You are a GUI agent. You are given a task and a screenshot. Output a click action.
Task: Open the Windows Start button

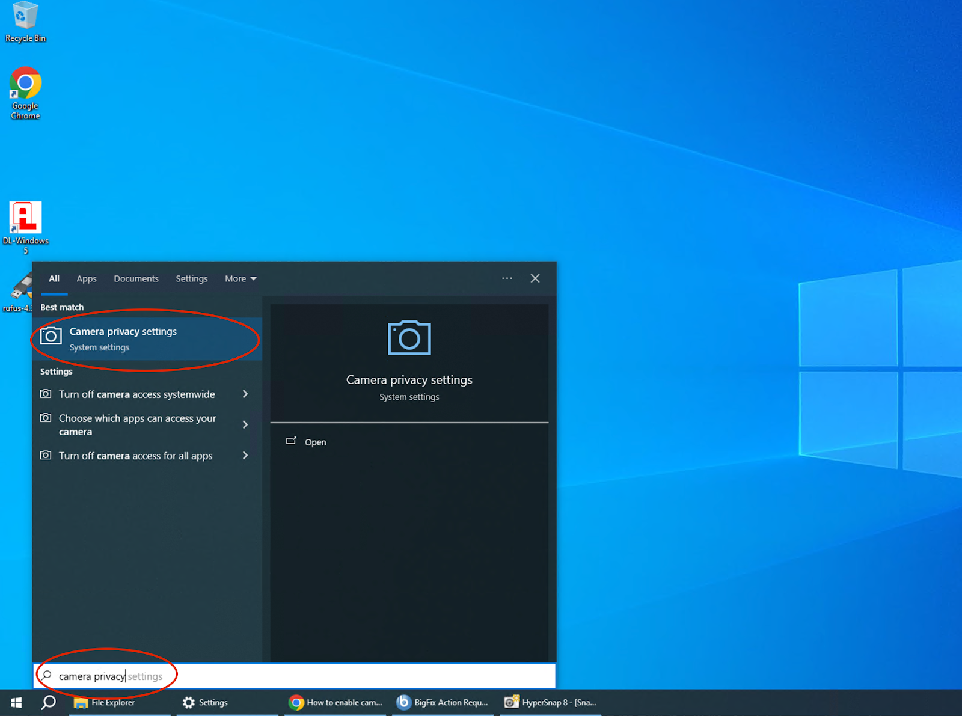16,702
